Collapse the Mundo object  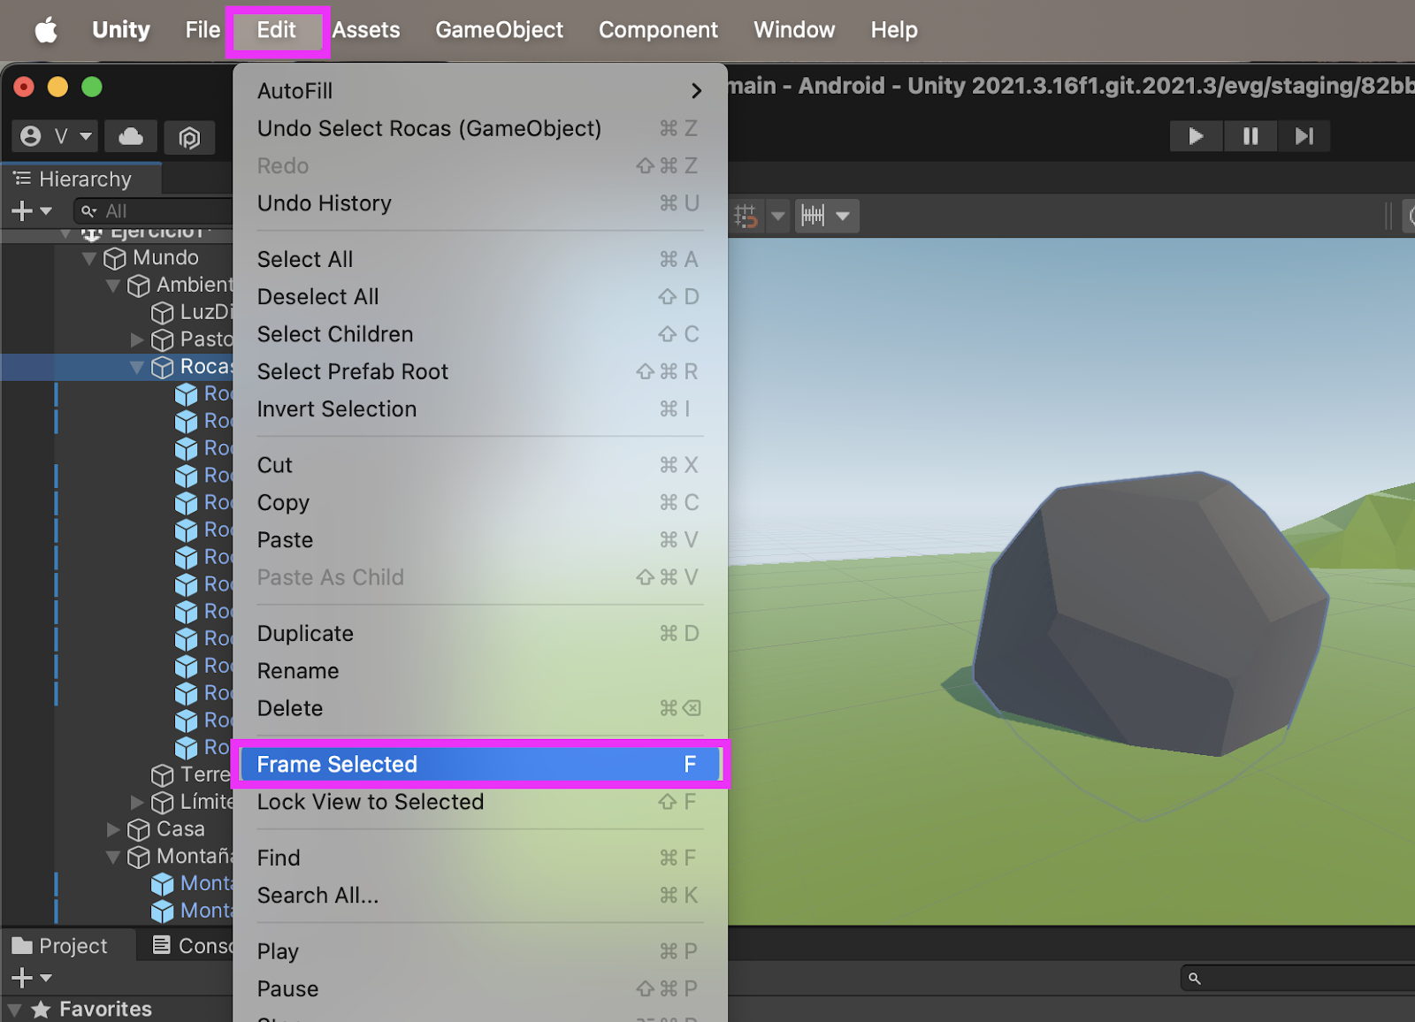point(88,258)
